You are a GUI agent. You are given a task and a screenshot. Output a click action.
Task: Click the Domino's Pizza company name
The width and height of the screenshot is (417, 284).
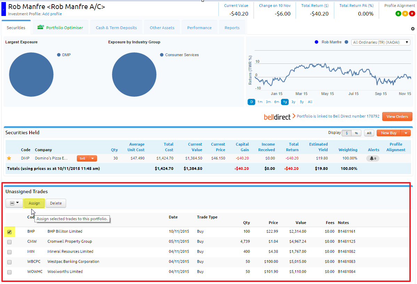point(51,158)
